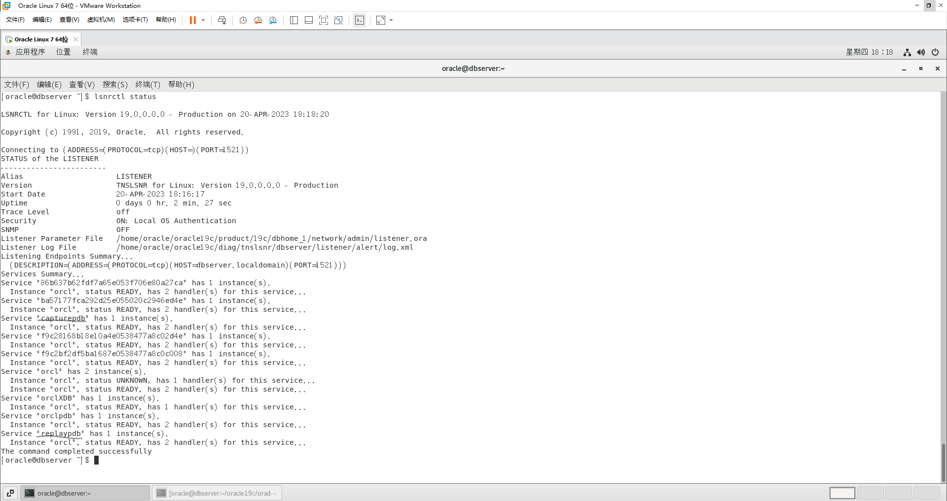The image size is (947, 501).
Task: Click the stretch guest display icon
Action: coord(381,20)
